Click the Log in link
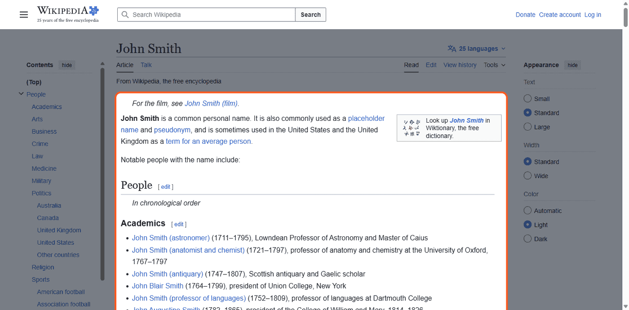This screenshot has width=629, height=310. point(593,15)
